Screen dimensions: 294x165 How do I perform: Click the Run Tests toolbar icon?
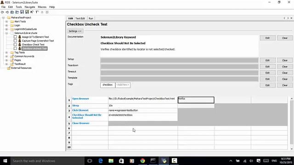pyautogui.click(x=42, y=12)
